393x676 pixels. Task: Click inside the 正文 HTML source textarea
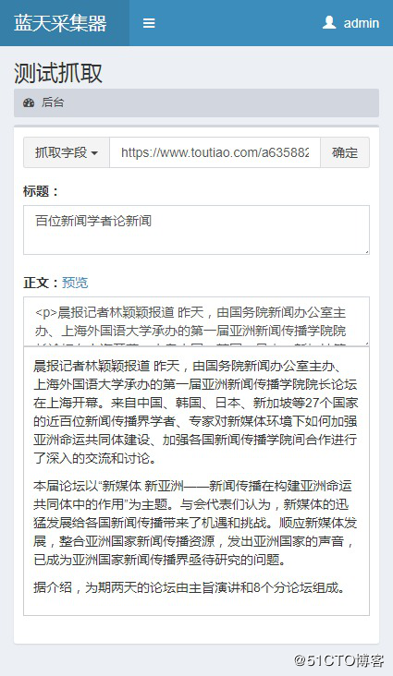pyautogui.click(x=196, y=321)
